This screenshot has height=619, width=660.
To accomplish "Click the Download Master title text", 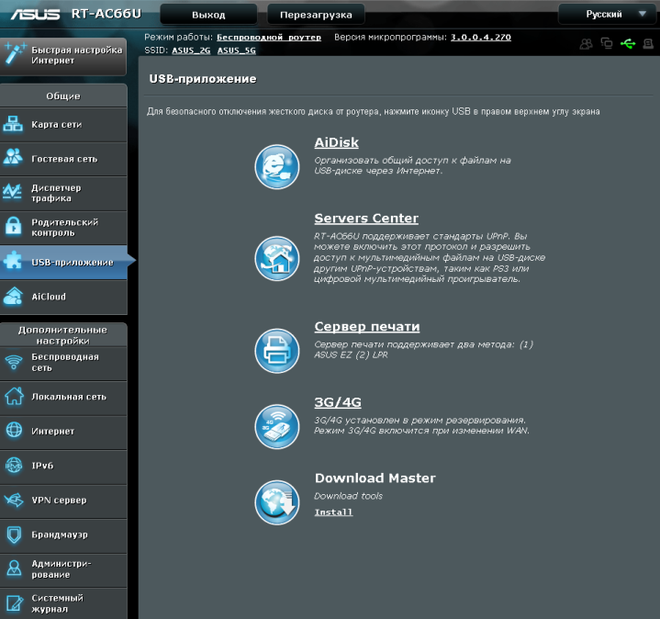I will (375, 478).
